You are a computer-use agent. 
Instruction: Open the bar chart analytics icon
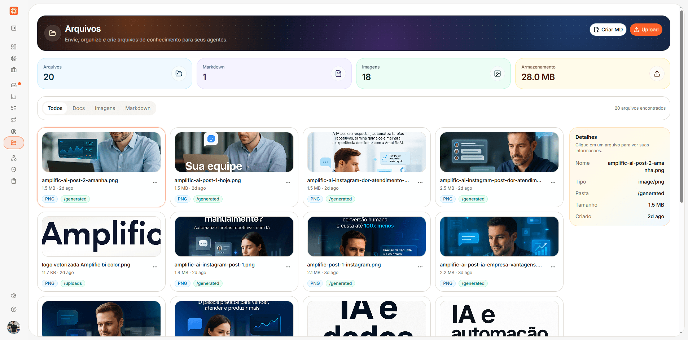click(14, 97)
